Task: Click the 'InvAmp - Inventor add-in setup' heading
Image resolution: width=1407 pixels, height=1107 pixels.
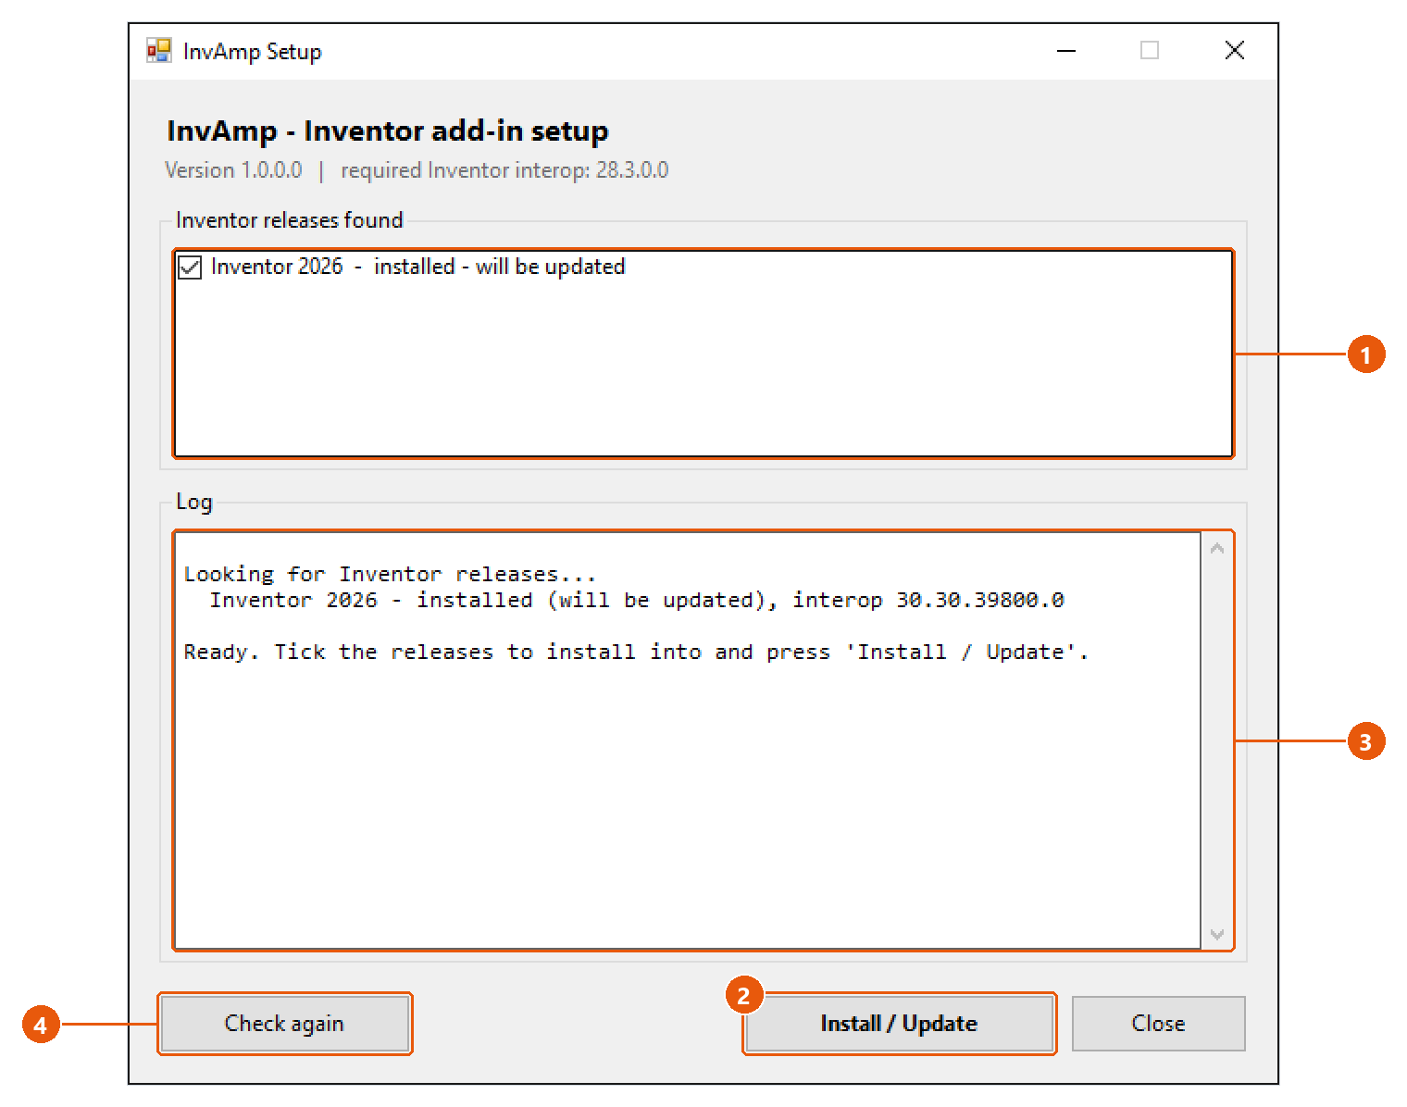Action: click(388, 131)
